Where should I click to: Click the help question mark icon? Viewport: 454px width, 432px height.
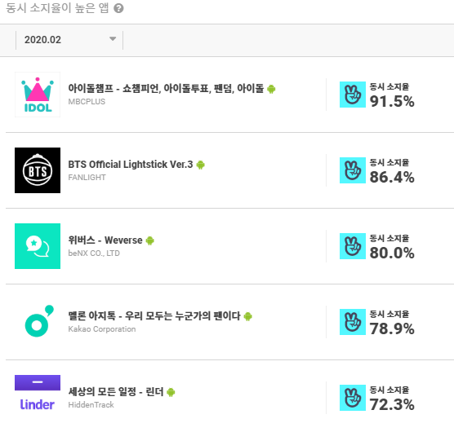pyautogui.click(x=118, y=8)
